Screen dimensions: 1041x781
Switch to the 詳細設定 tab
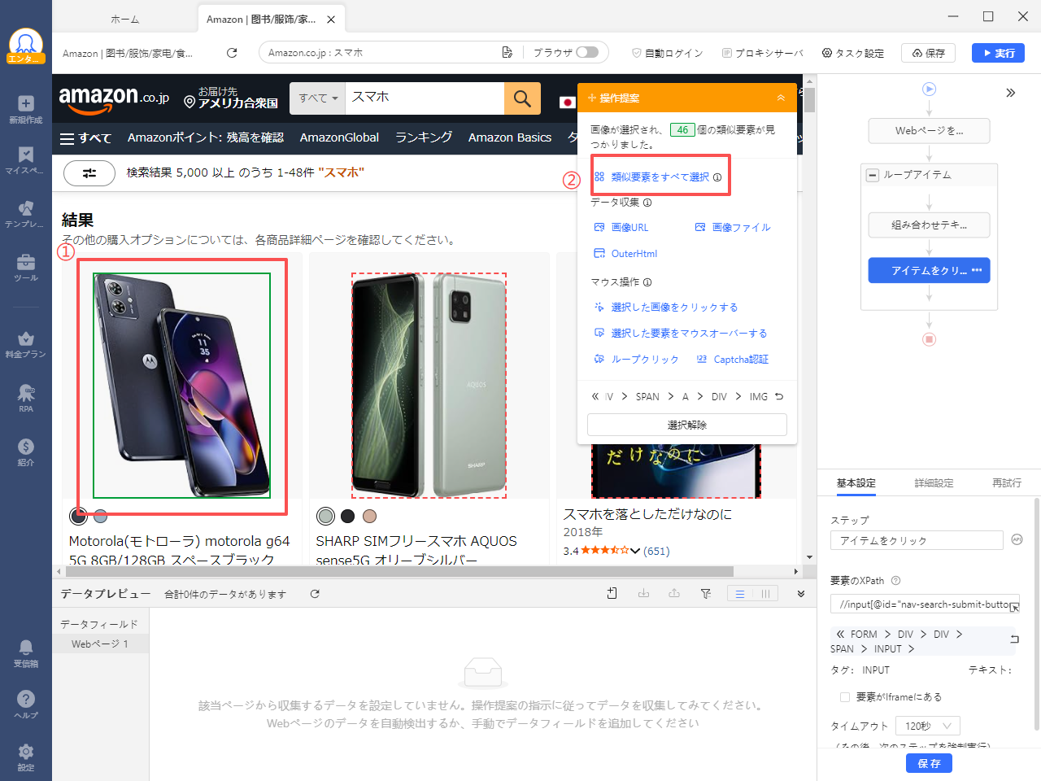(x=934, y=482)
